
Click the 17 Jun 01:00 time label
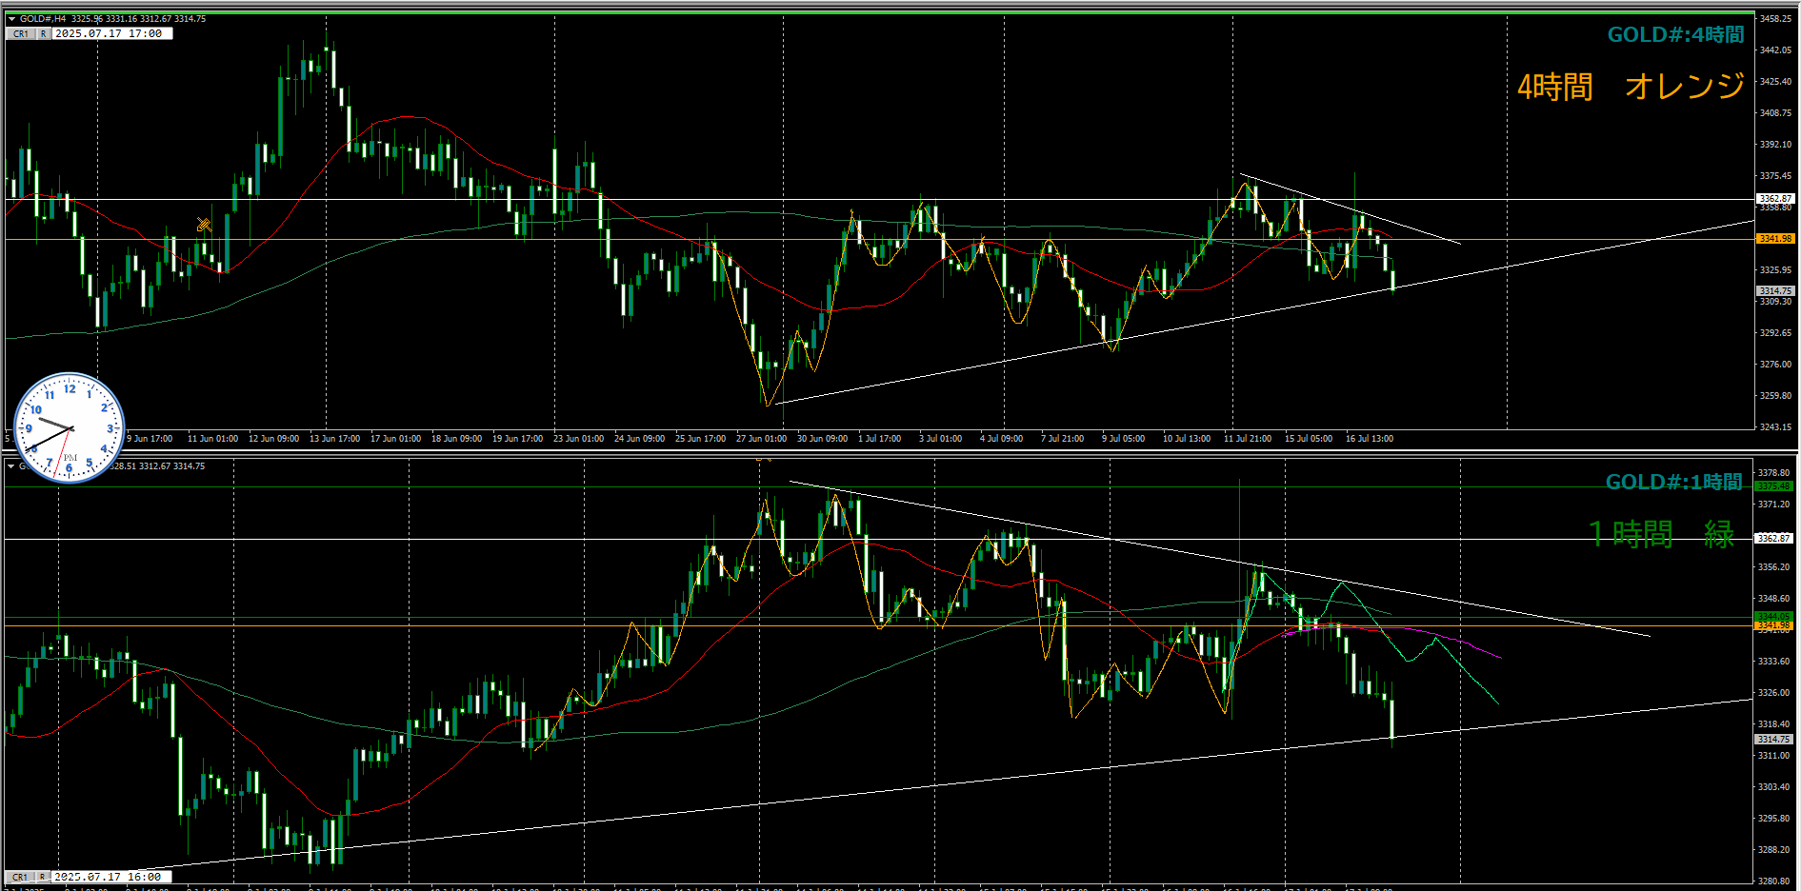(x=395, y=439)
